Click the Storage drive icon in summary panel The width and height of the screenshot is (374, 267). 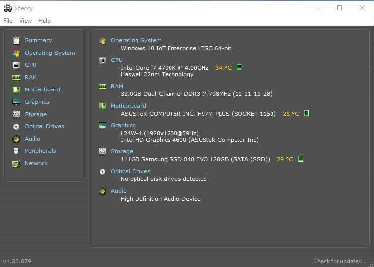click(102, 151)
